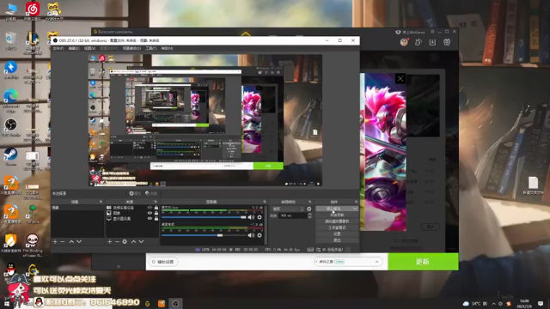Click the transition duration 300 ms field
The height and width of the screenshot is (309, 550).
pos(292,215)
